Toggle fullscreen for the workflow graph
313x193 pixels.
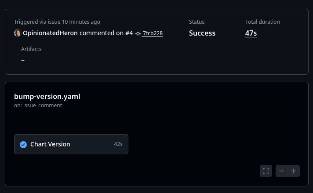266,171
